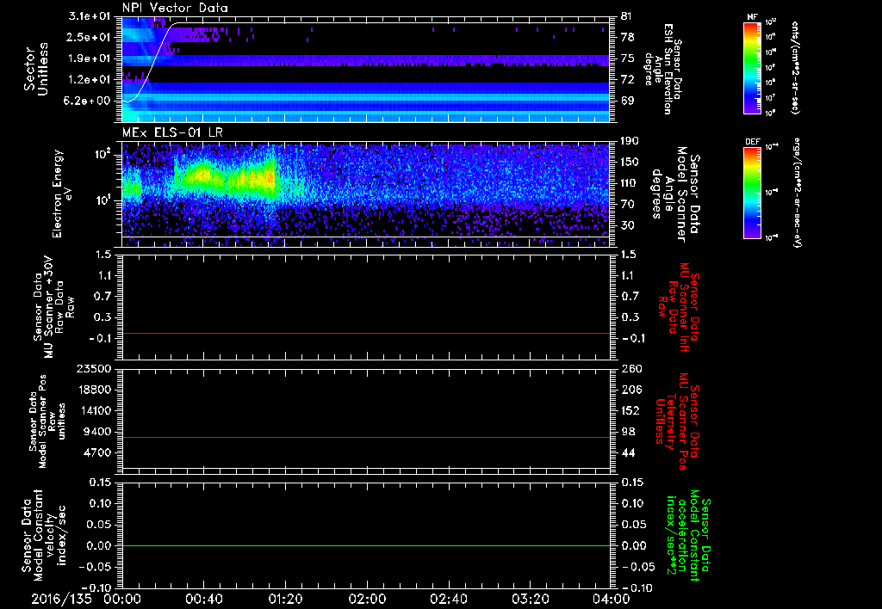The image size is (882, 609).
Task: Click the '69' sun elevation tick label
Action: click(627, 101)
